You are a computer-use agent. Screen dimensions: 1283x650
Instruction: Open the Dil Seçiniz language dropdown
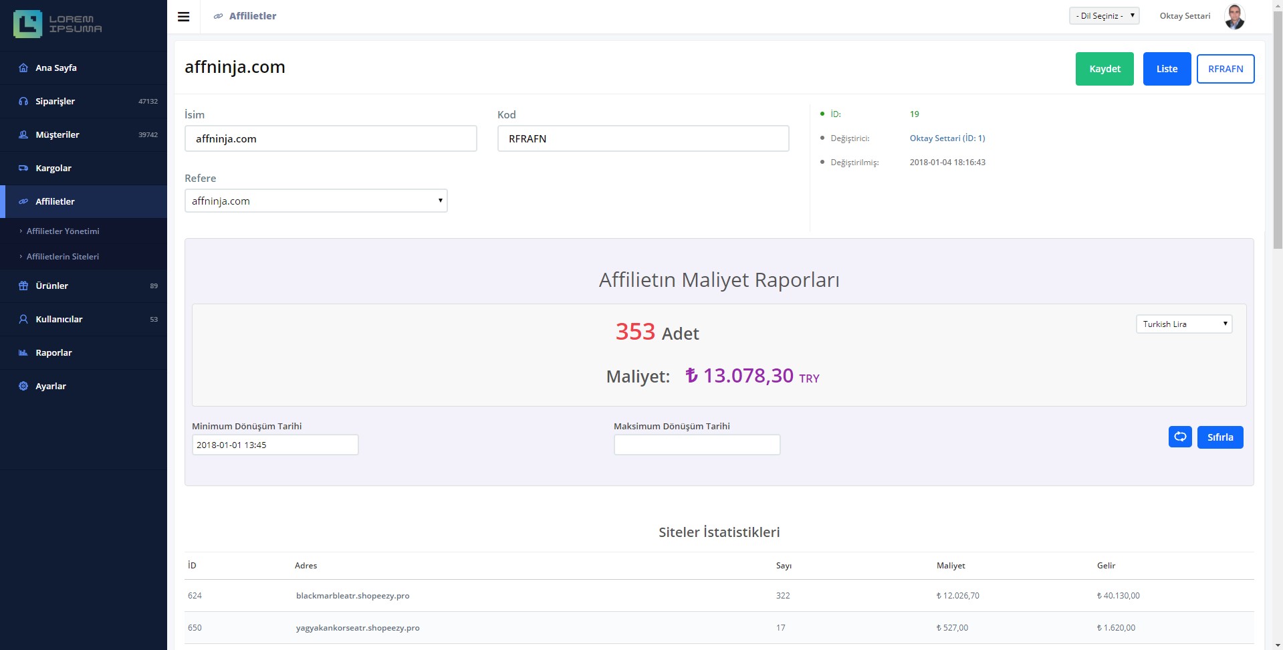[x=1104, y=16]
